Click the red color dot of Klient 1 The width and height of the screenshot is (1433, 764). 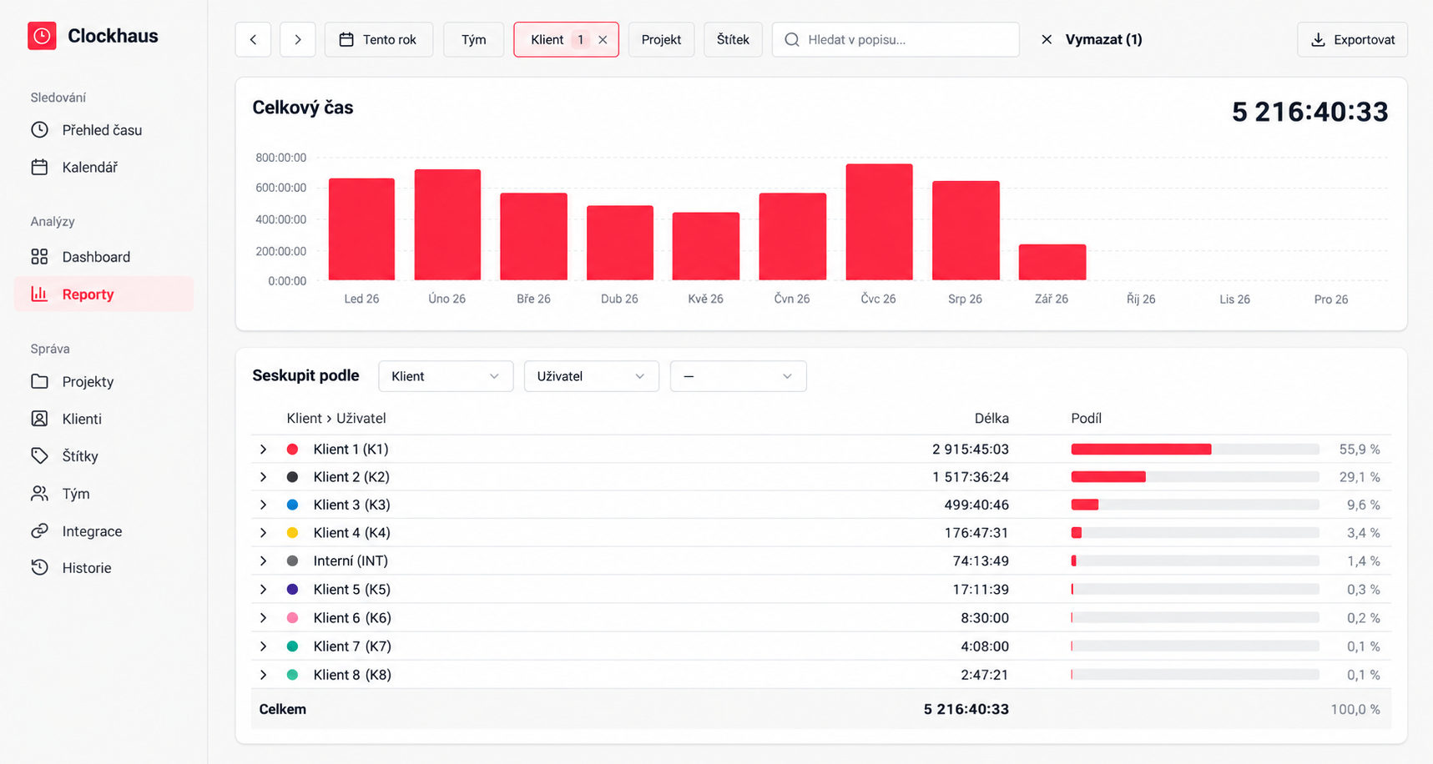[x=292, y=449]
